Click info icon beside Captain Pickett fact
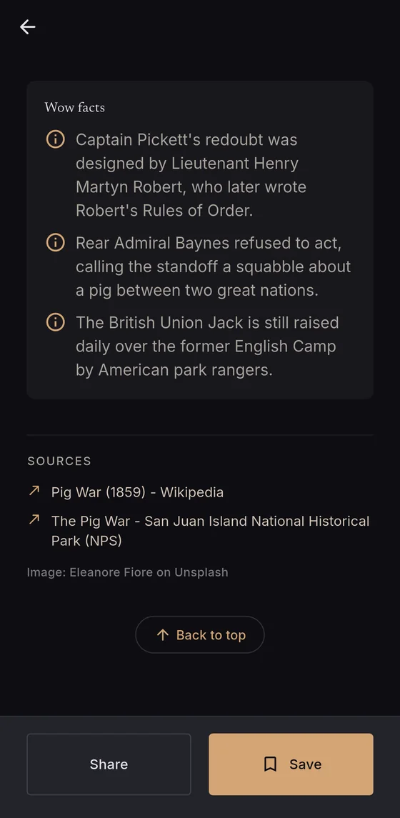This screenshot has height=818, width=400. tap(55, 139)
